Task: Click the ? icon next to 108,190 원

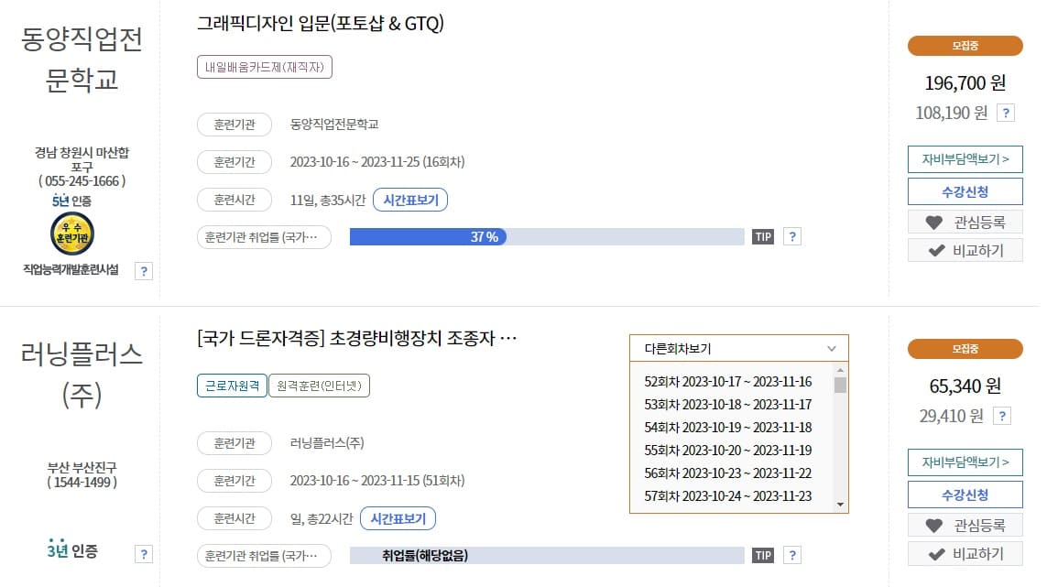Action: [1006, 113]
